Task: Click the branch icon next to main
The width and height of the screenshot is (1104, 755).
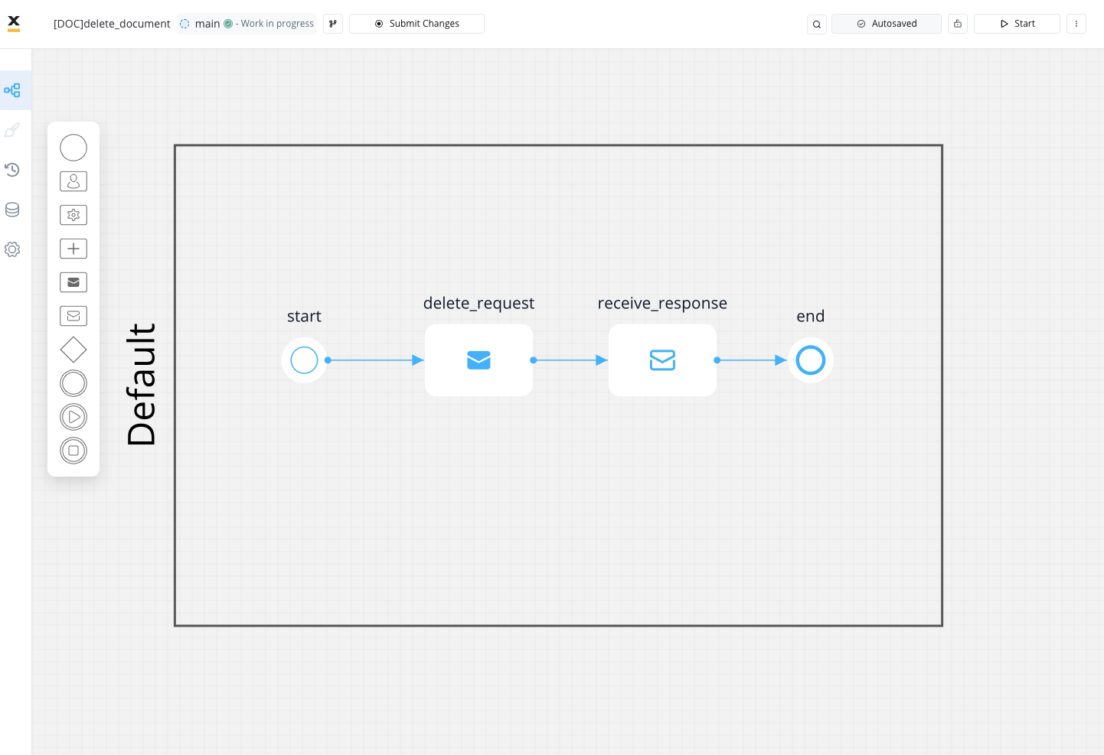Action: [333, 24]
